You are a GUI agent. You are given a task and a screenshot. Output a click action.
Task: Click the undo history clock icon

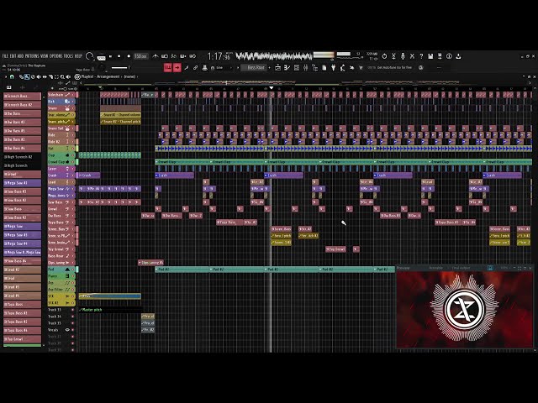pos(384,56)
